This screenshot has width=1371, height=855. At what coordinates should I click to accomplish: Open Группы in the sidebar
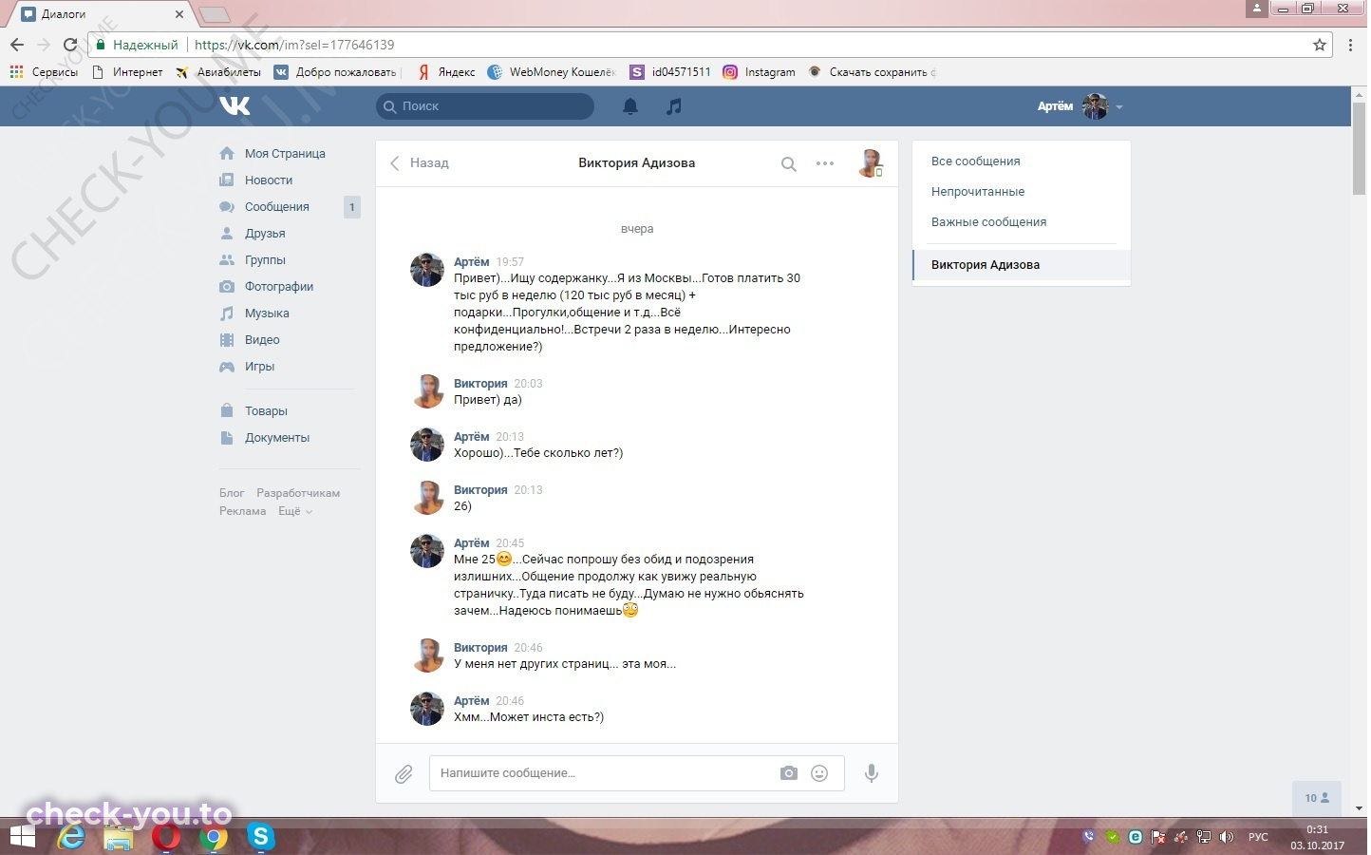tap(265, 259)
